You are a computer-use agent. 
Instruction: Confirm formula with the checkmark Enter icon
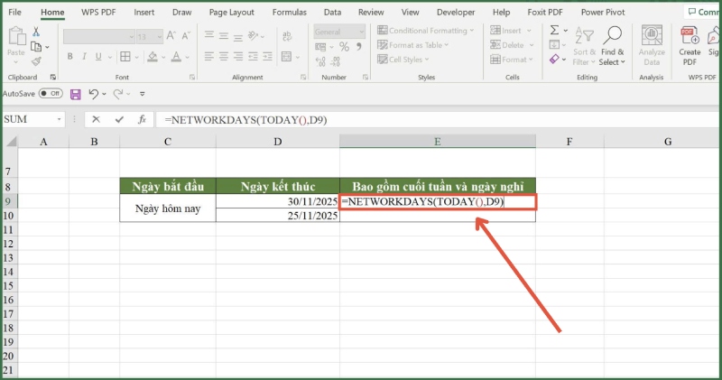[x=119, y=119]
